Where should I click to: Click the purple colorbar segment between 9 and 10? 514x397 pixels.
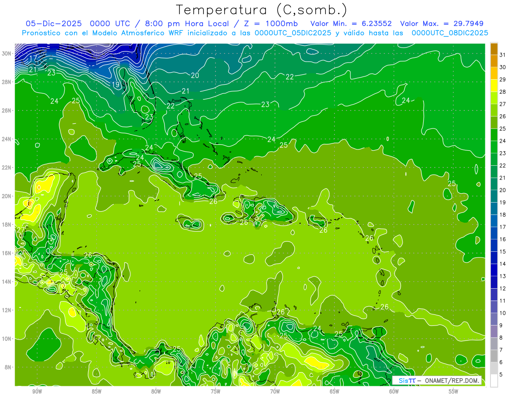click(x=494, y=319)
